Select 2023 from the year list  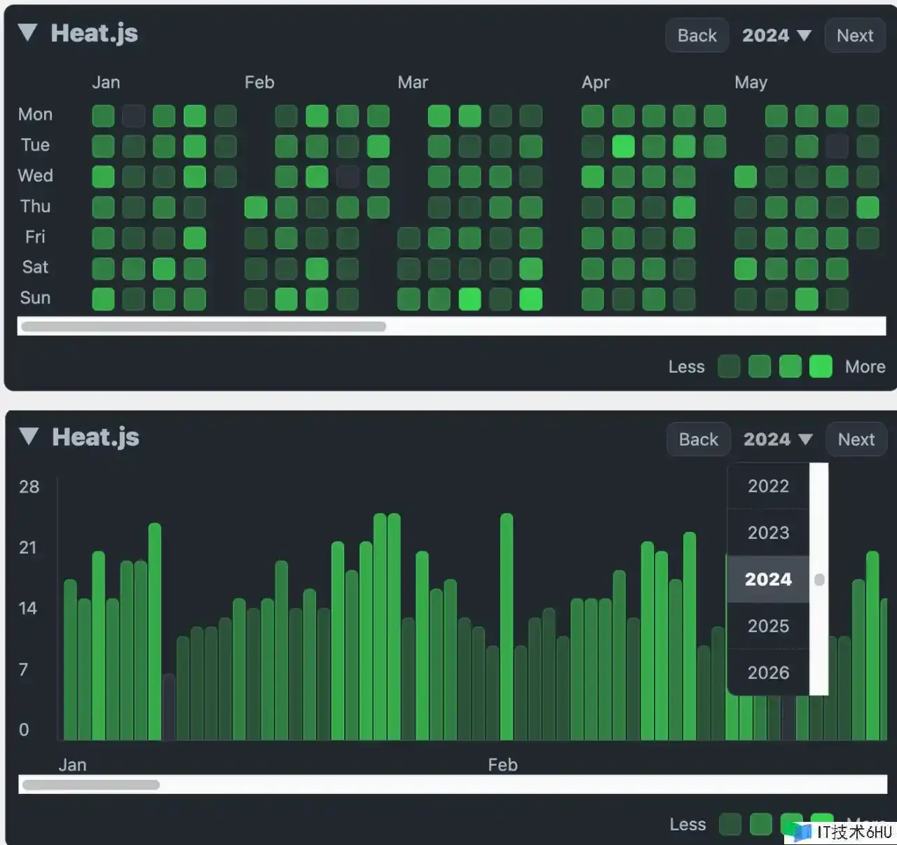768,533
